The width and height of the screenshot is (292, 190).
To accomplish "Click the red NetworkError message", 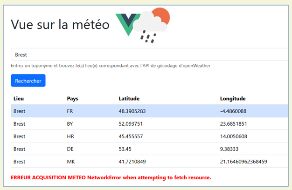I will coord(111,177).
